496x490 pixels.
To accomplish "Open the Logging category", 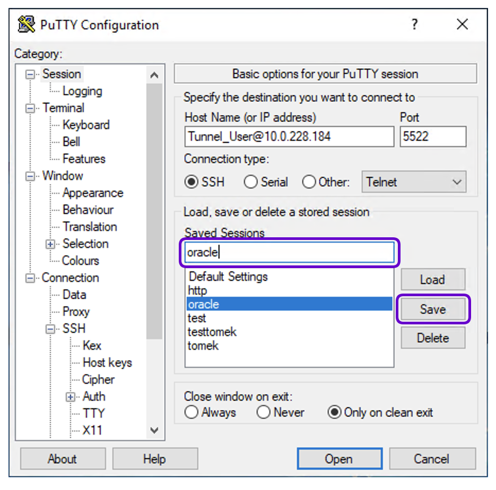I will point(82,91).
